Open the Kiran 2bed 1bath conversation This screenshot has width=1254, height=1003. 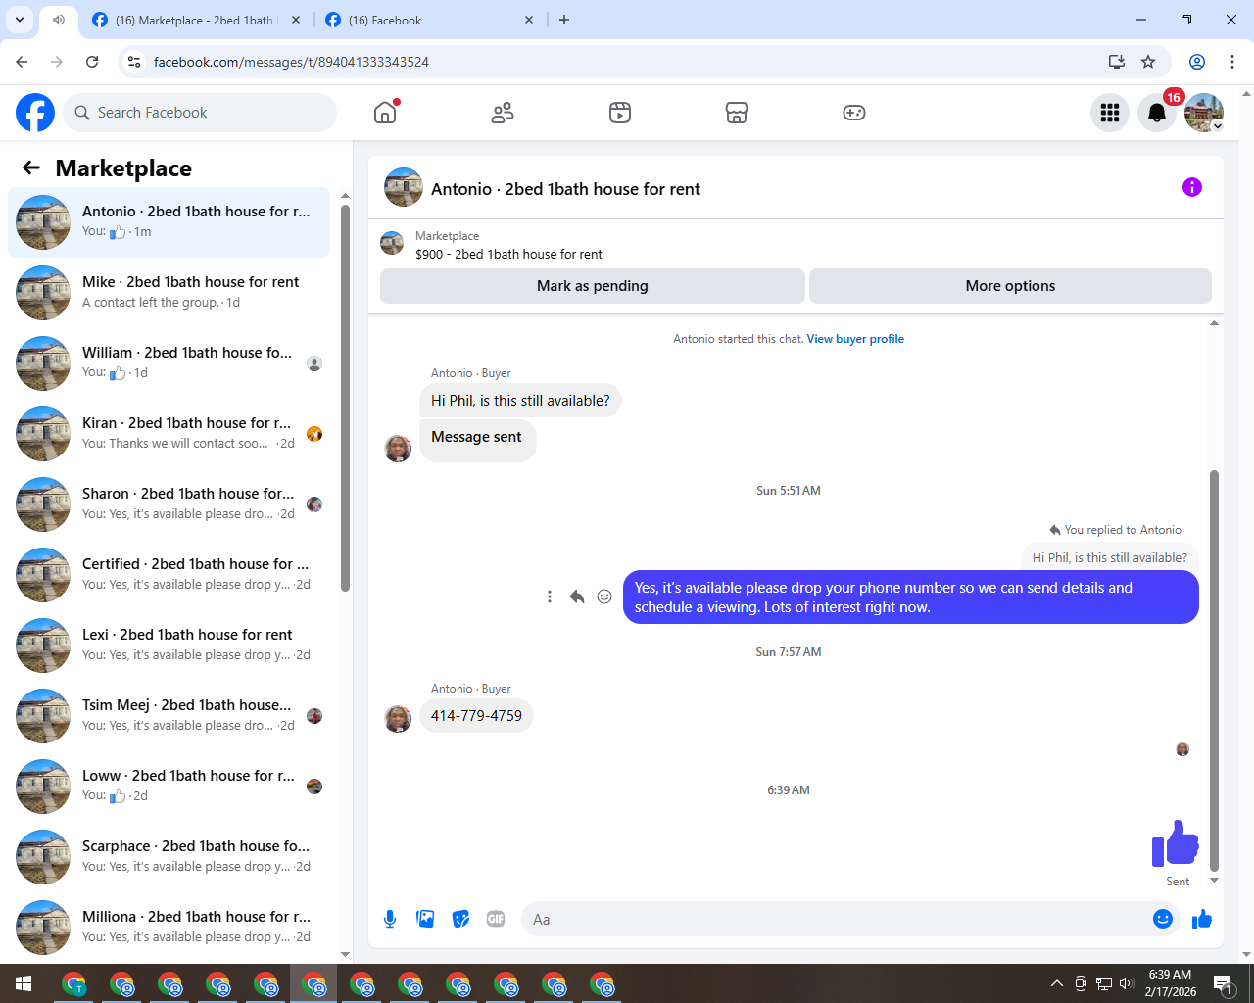pos(169,434)
